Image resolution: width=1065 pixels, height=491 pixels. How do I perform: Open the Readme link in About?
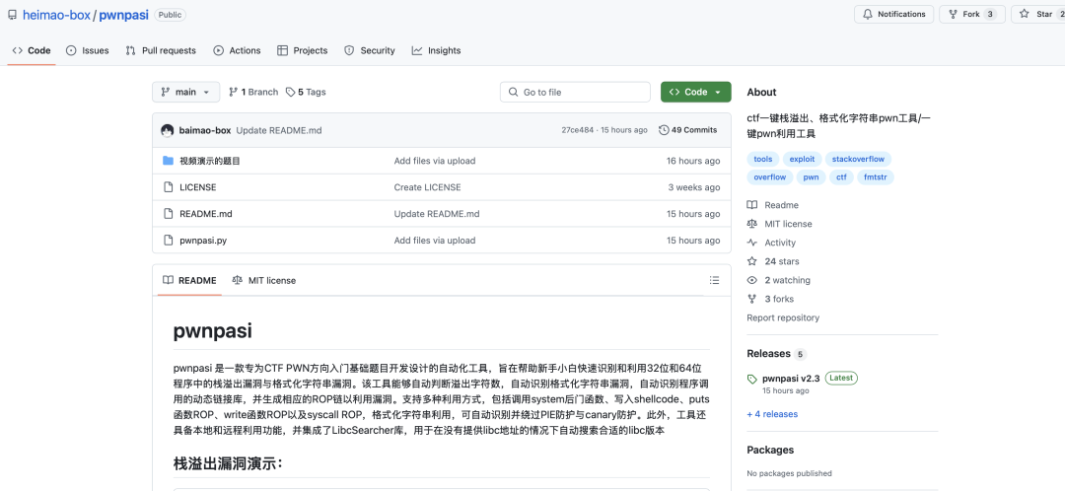tap(773, 205)
